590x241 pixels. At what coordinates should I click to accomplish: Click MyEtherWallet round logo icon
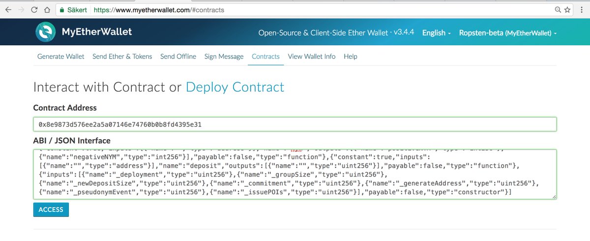(46, 32)
